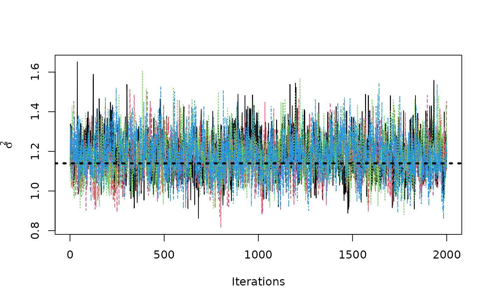The image size is (490, 303).
Task: Click the tall blue spike right of the tallest green spike
Action: (161, 87)
